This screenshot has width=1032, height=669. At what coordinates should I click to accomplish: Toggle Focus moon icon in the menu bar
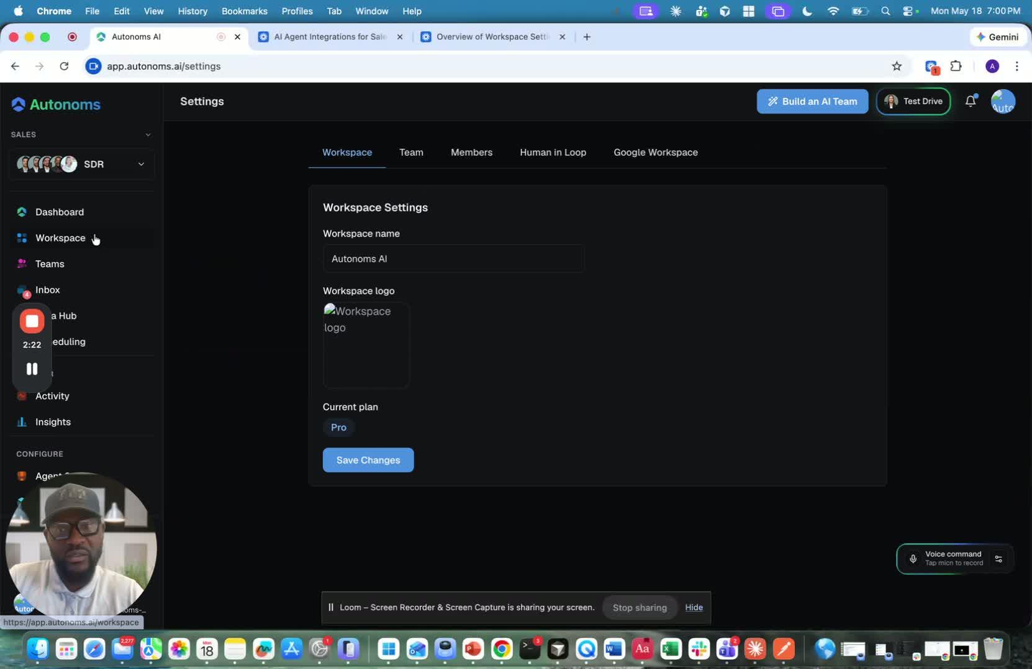pyautogui.click(x=807, y=11)
